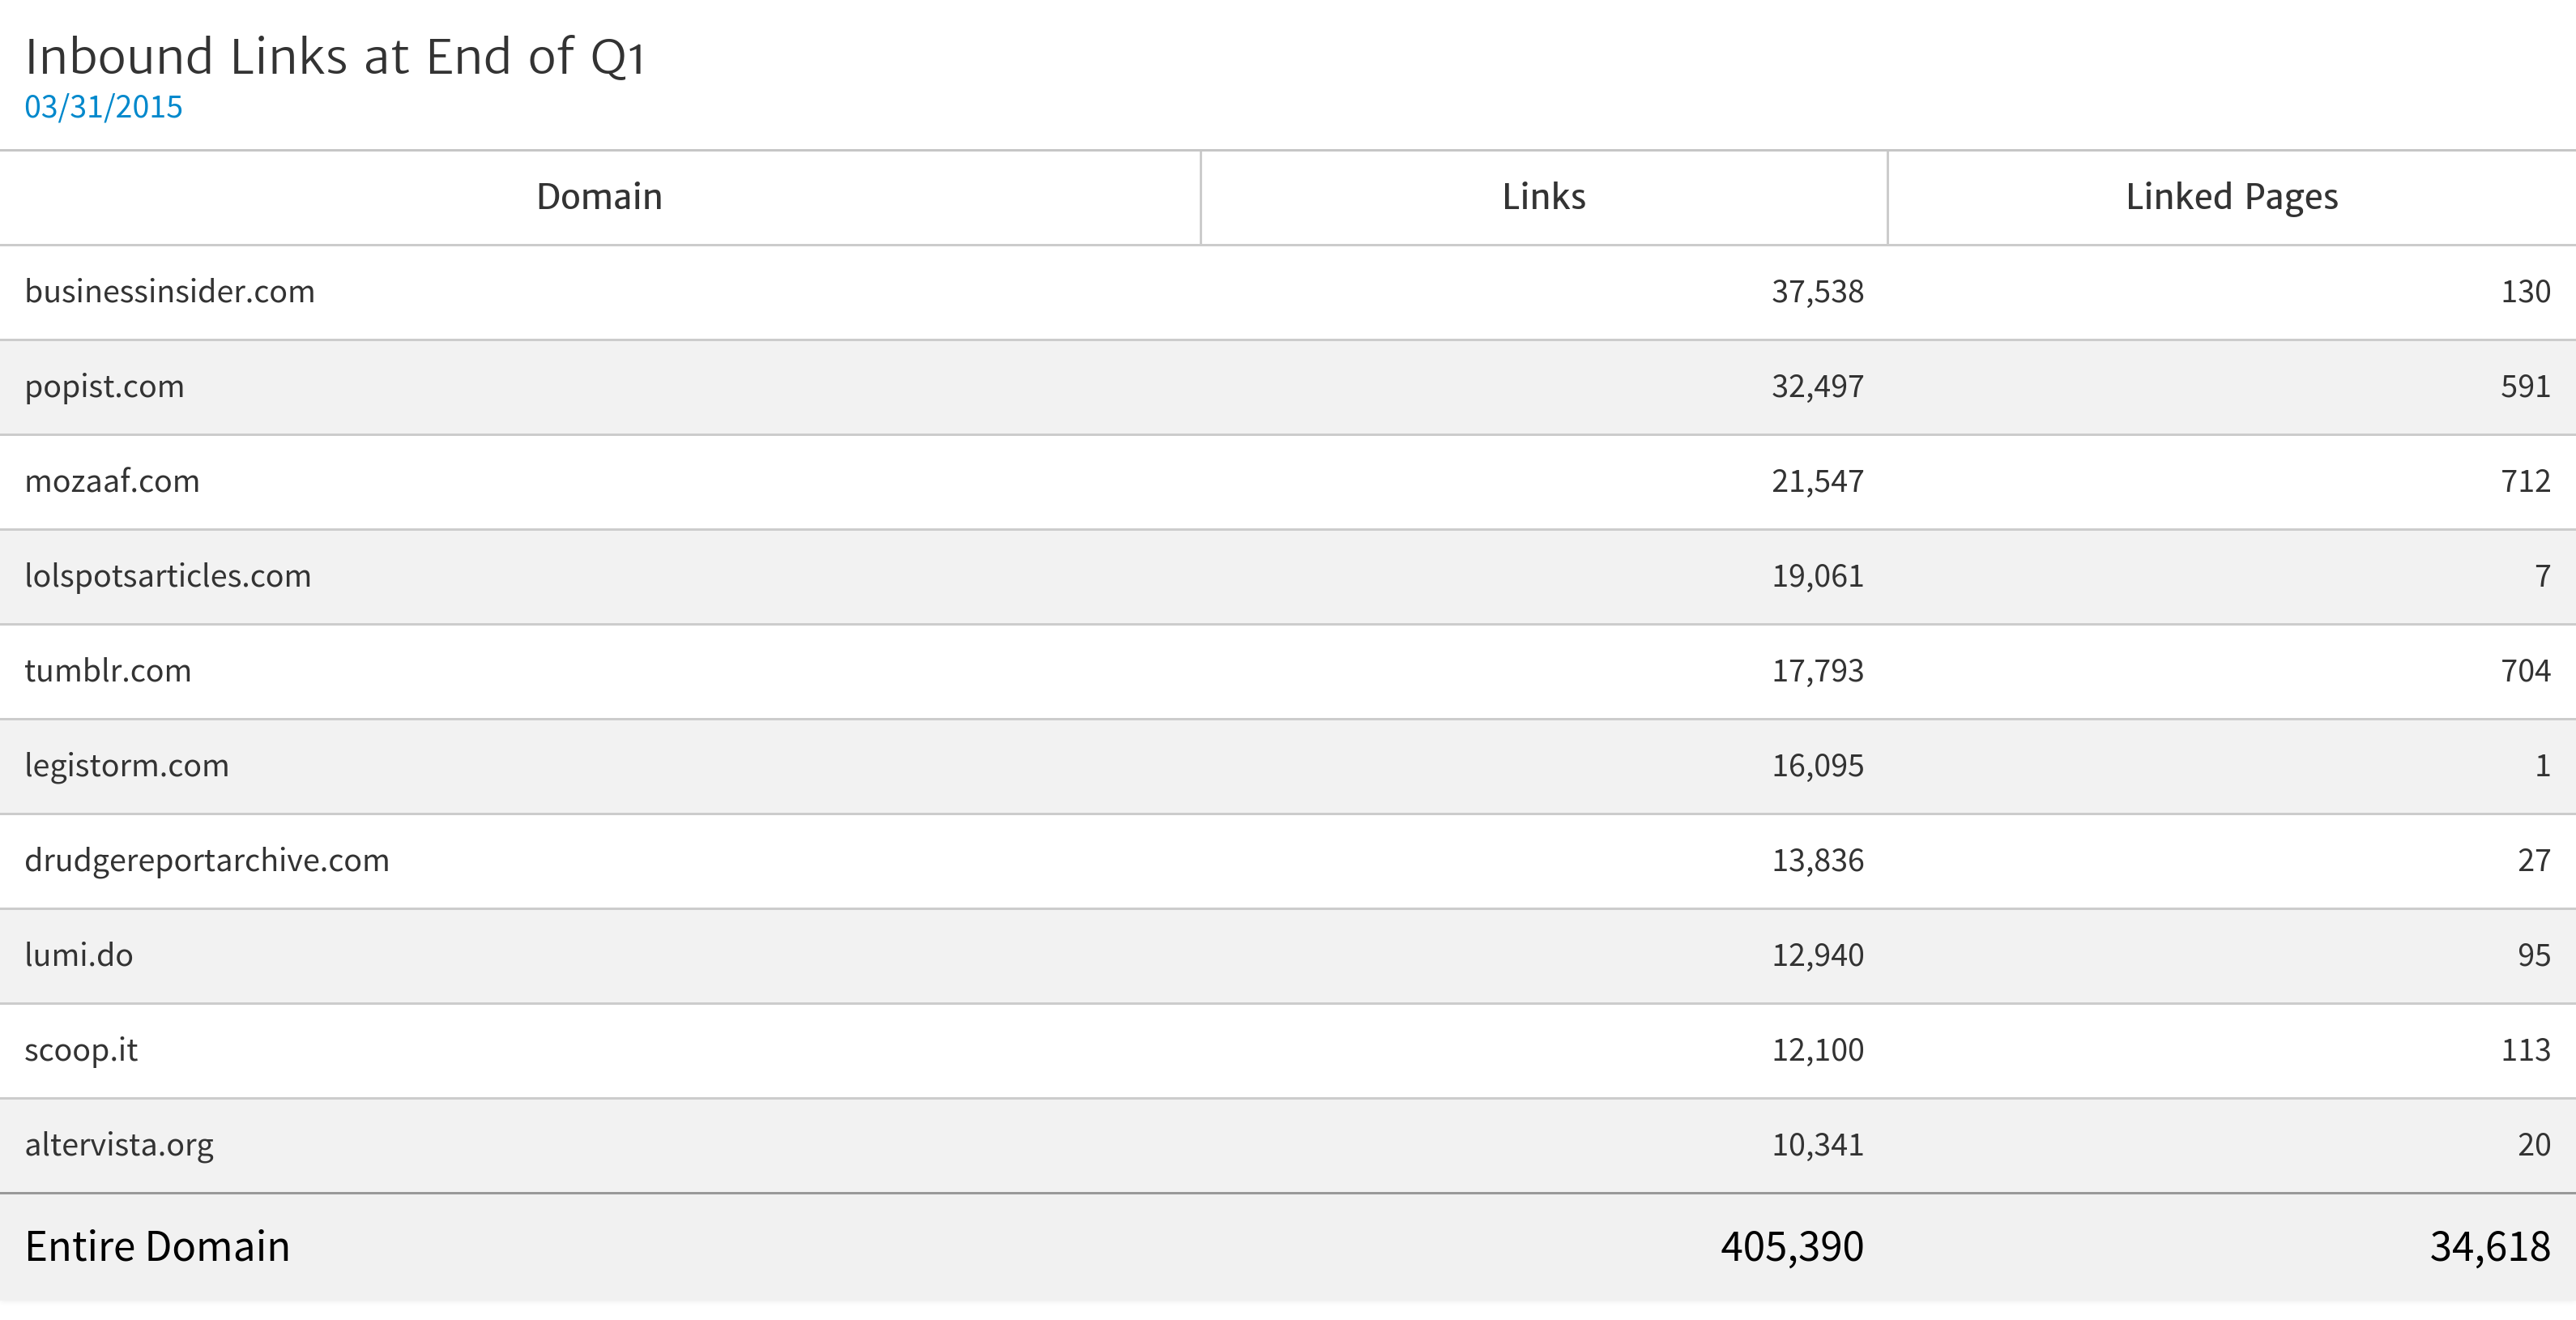The width and height of the screenshot is (2576, 1320).
Task: Click the Domain column header
Action: pyautogui.click(x=599, y=197)
